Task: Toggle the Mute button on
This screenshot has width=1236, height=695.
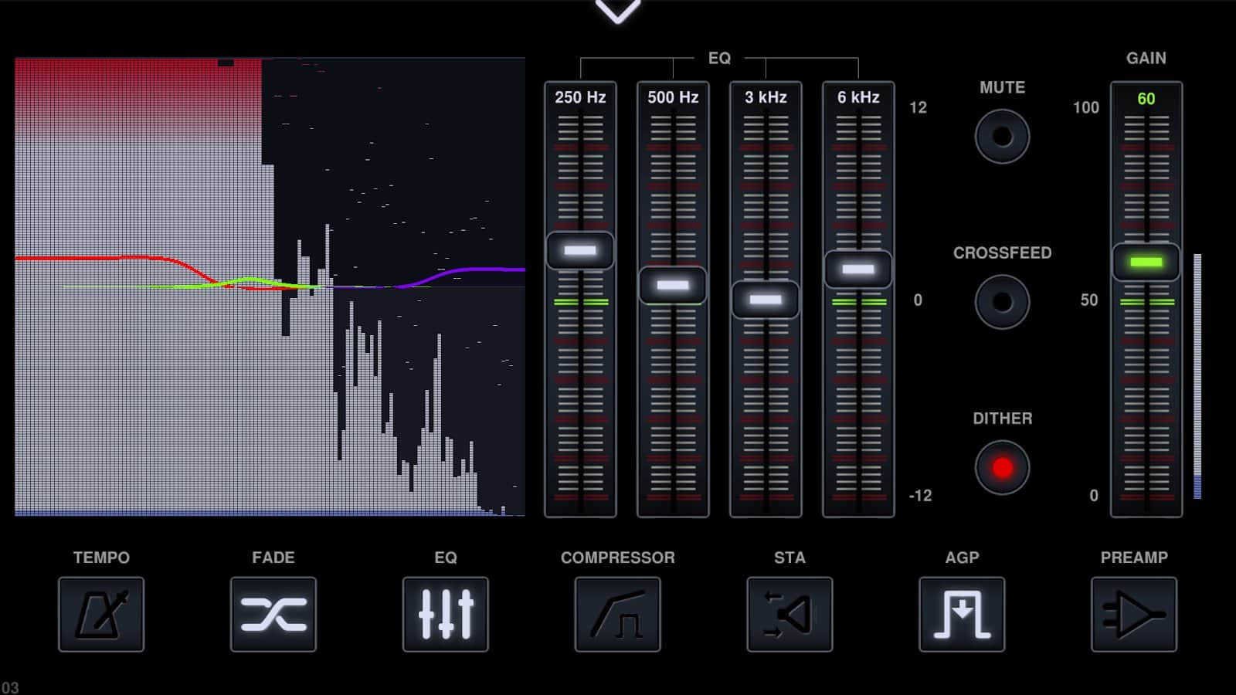Action: coord(1002,137)
